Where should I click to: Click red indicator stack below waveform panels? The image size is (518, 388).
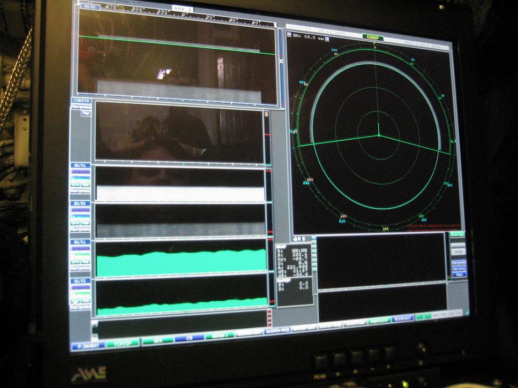point(269,318)
